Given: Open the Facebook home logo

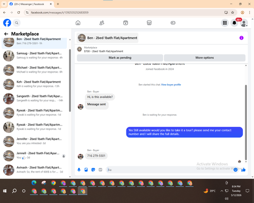Looking at the screenshot, I should [x=7, y=23].
